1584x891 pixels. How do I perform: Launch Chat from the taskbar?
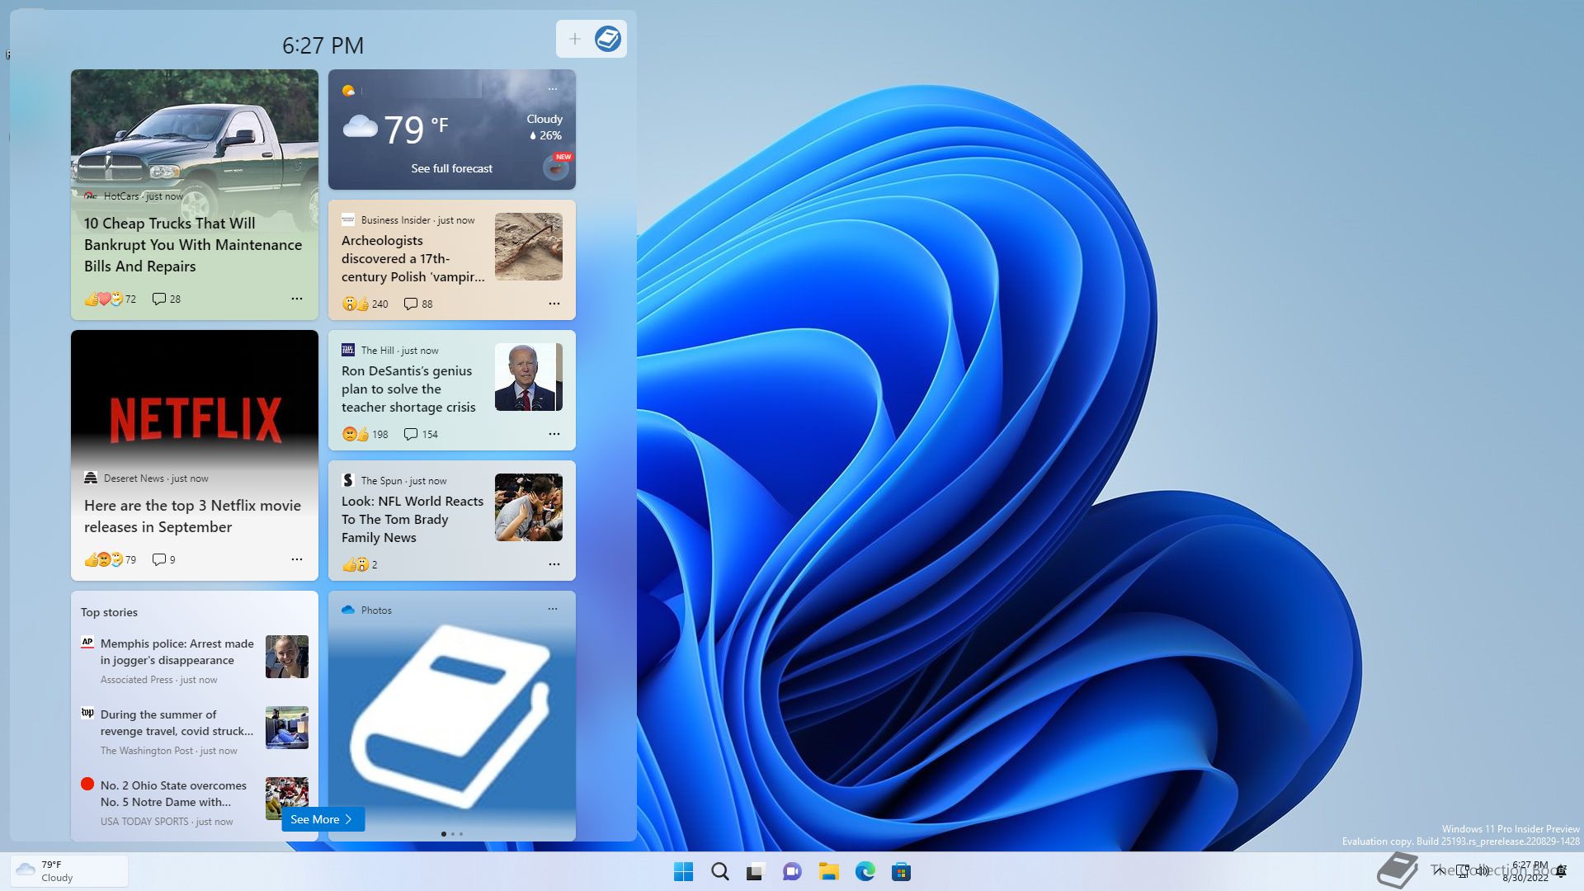pyautogui.click(x=792, y=871)
